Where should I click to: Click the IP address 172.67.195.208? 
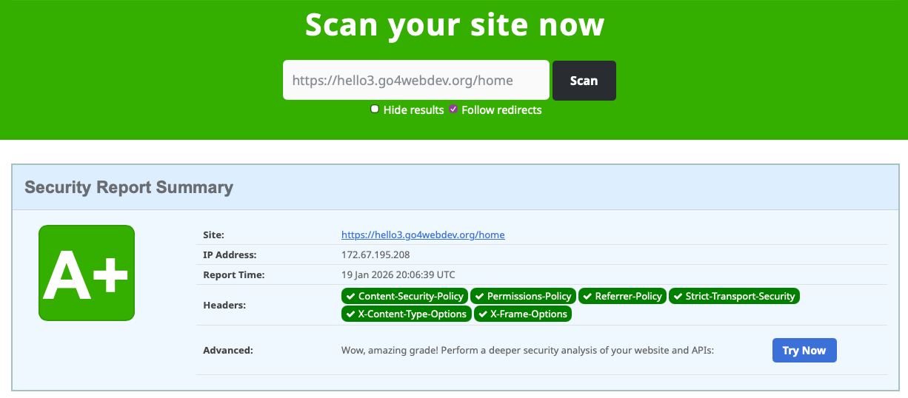click(375, 254)
